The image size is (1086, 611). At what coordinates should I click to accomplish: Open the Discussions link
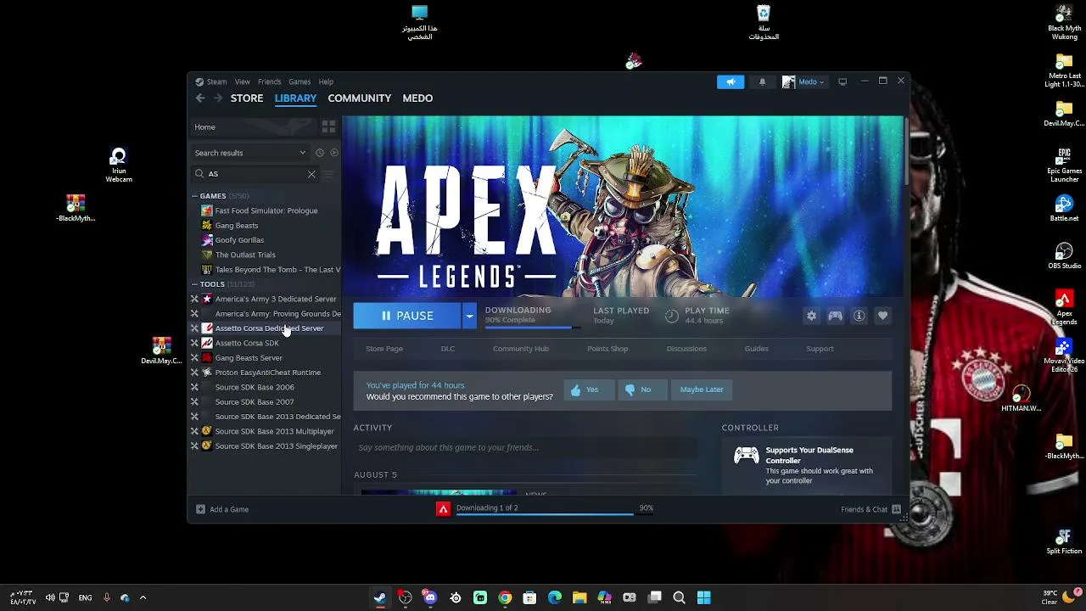(686, 349)
